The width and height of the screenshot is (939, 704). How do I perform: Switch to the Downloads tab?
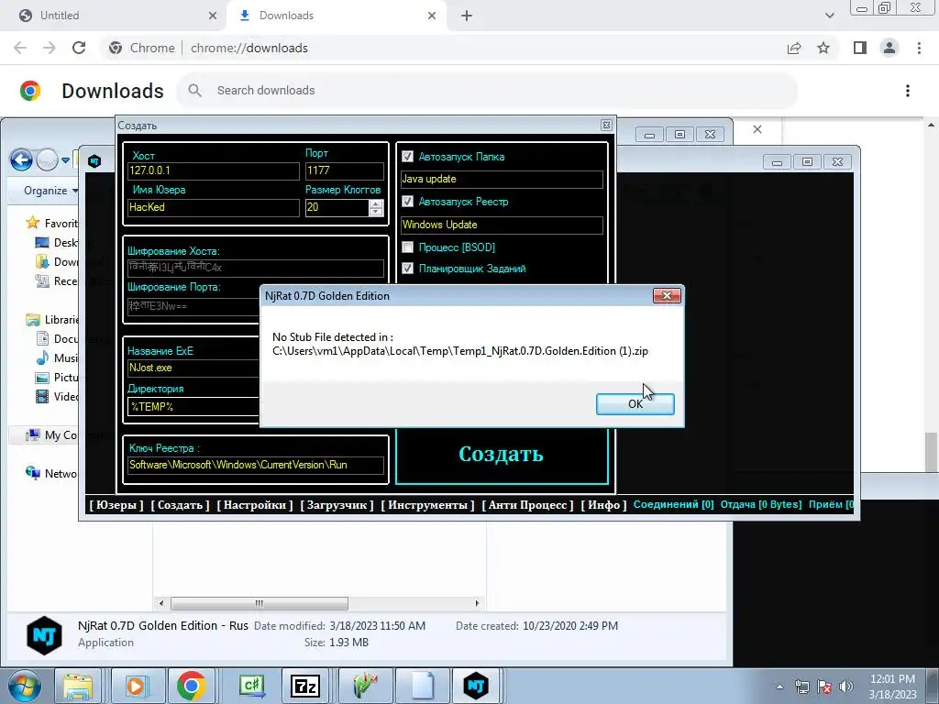click(x=336, y=16)
